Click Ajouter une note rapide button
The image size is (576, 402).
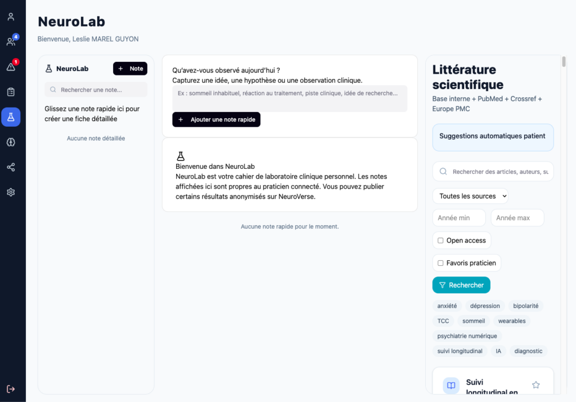216,119
